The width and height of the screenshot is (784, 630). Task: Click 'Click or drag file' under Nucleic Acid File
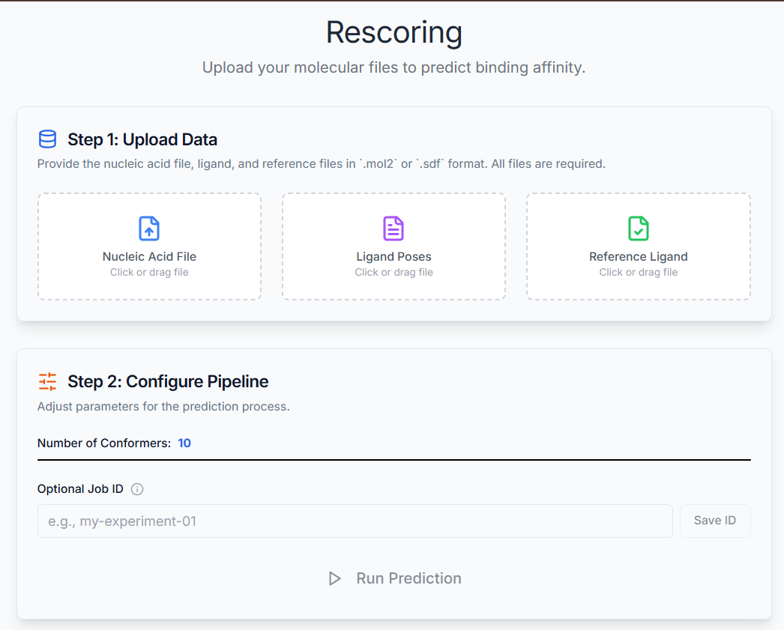(x=148, y=272)
